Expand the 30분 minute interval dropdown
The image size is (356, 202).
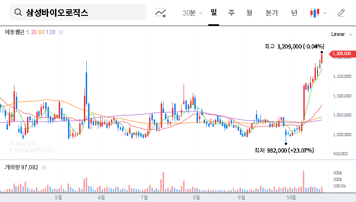pos(192,13)
